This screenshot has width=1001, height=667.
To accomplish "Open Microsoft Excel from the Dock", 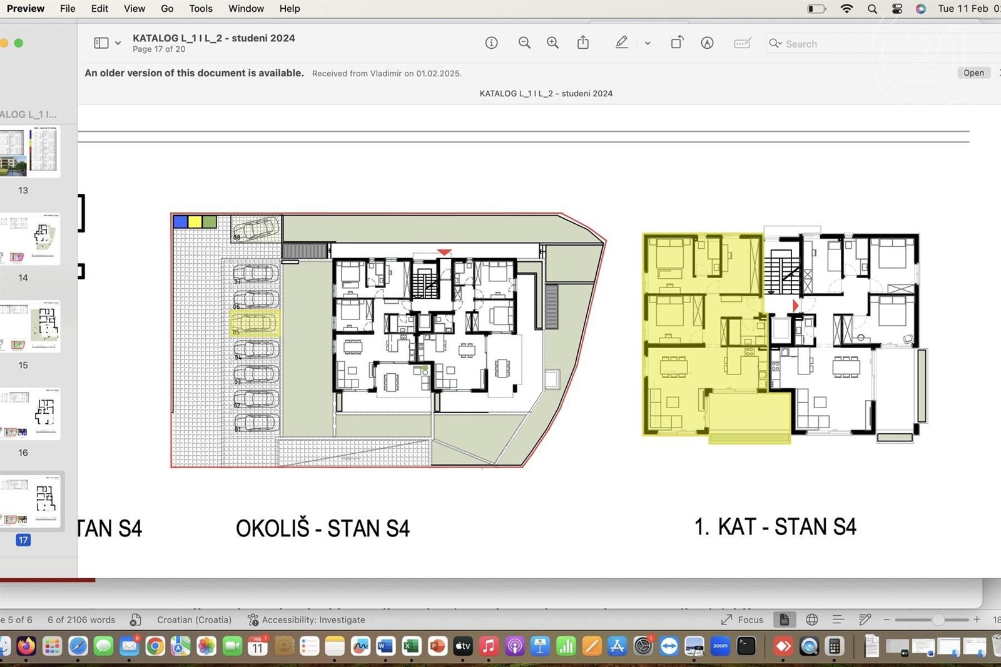I will click(412, 646).
